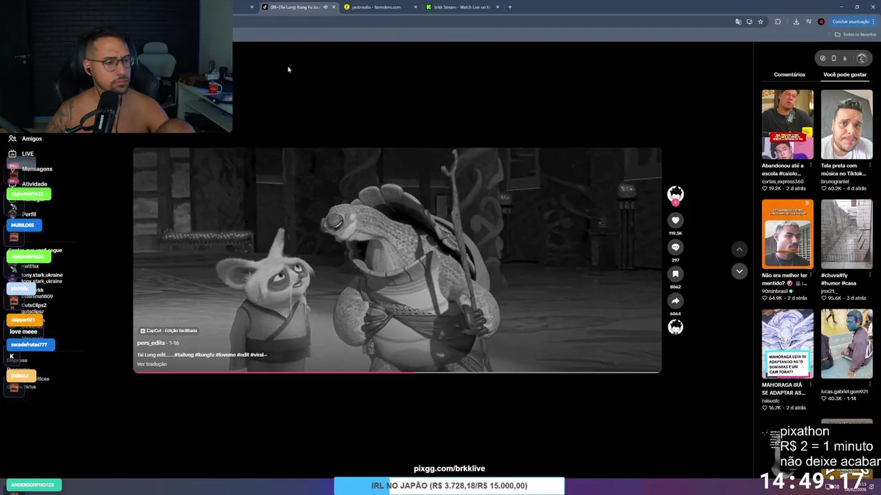Open more options for Não era melhor ter mentido
This screenshot has height=495, width=881.
pyautogui.click(x=812, y=275)
